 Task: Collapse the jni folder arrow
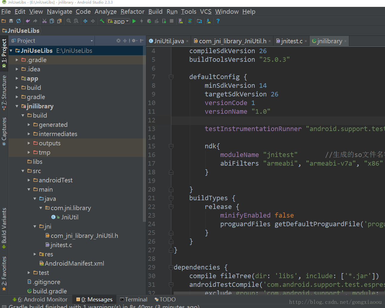click(35, 227)
